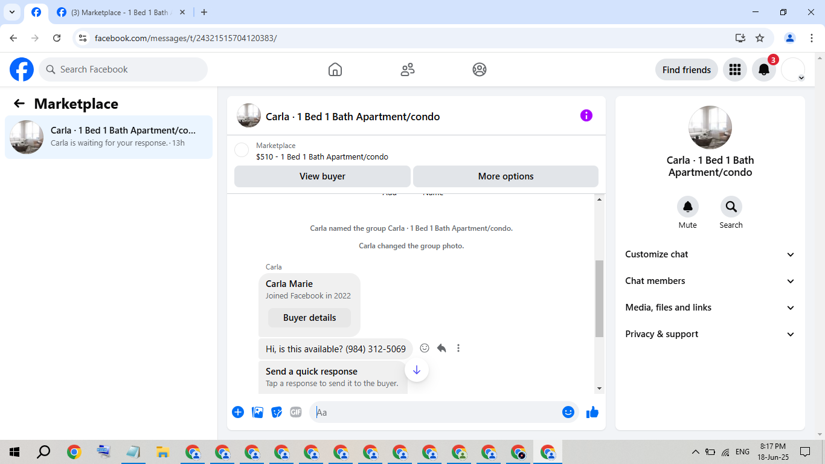Open the emoji picker in message box
This screenshot has width=825, height=464.
568,412
